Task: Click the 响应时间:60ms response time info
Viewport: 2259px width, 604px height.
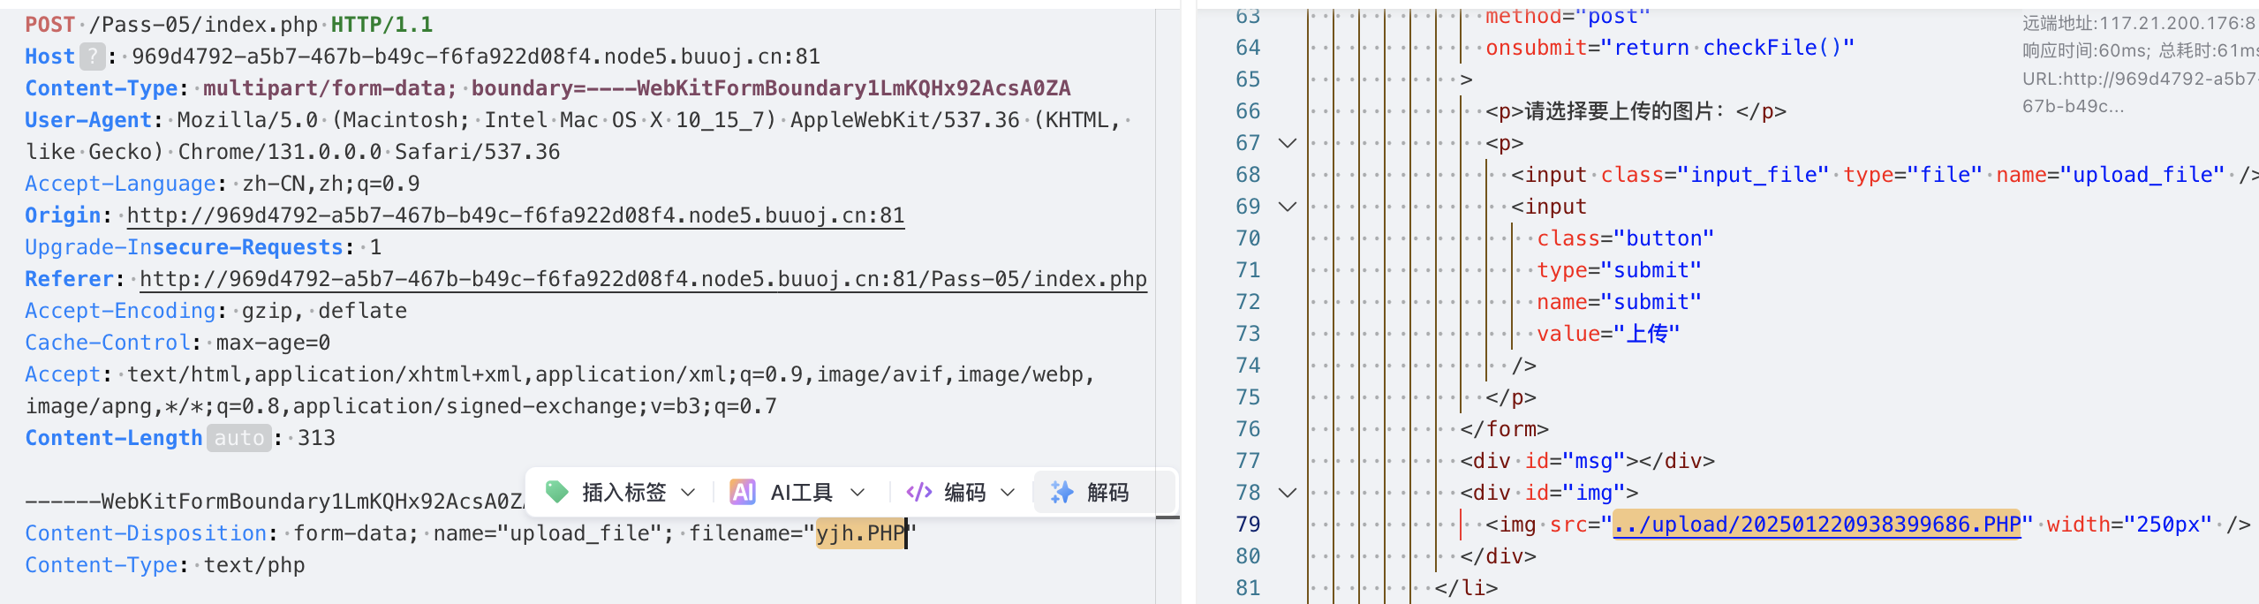Action: (2085, 51)
